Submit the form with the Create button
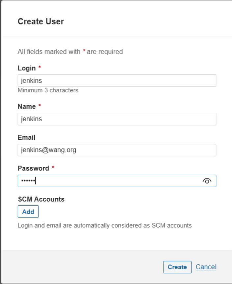Viewport: 232px width, 284px height. pyautogui.click(x=177, y=267)
